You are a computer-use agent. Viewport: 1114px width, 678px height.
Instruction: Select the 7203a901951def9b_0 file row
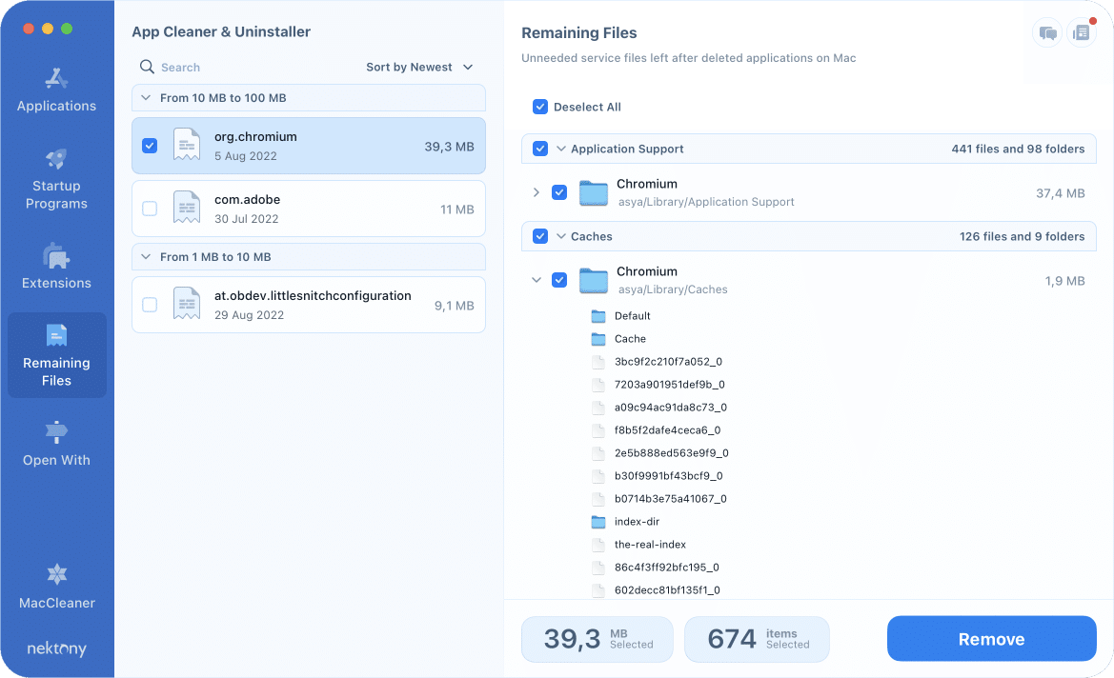coord(669,385)
